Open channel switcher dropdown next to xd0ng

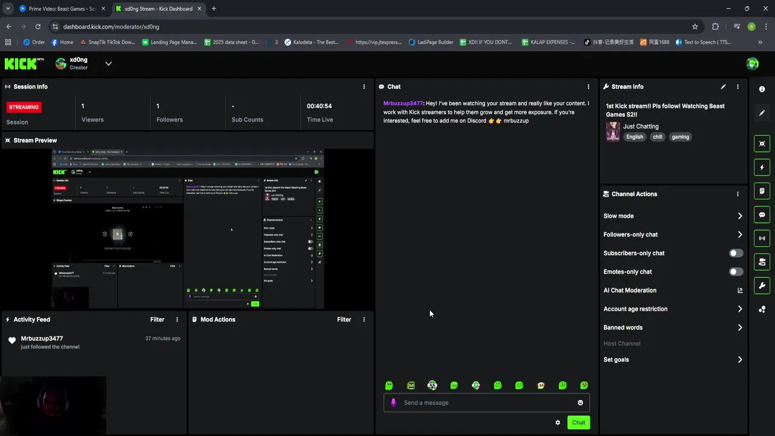[108, 64]
